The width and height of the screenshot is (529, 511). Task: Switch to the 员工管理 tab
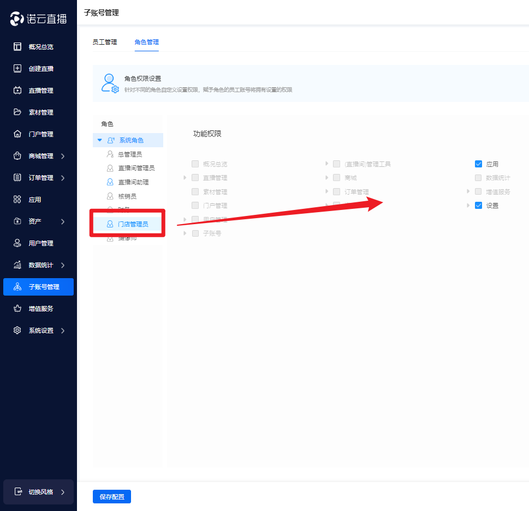click(105, 42)
